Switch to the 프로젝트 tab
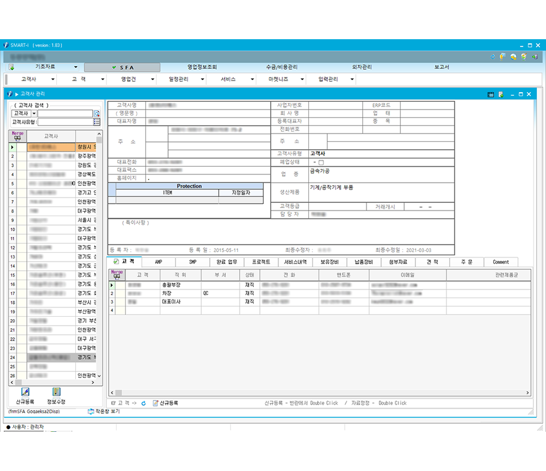 261,262
